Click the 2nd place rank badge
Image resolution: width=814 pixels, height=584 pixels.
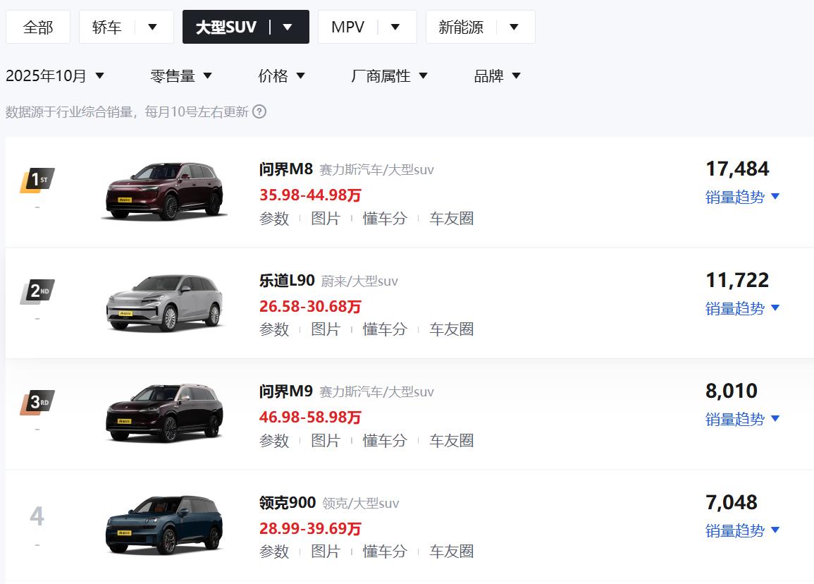tap(37, 291)
